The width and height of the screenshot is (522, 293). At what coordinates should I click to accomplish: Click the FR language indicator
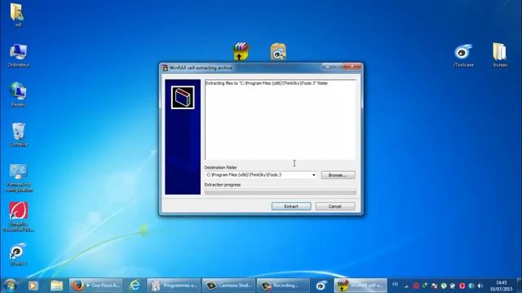395,285
